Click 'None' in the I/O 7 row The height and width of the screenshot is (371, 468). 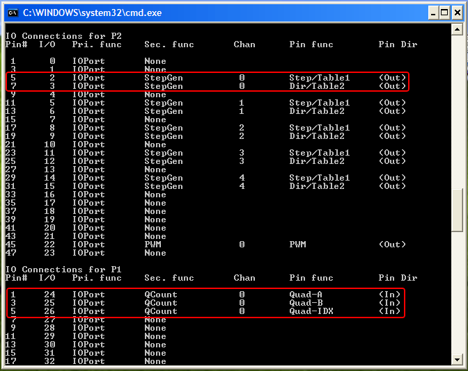click(x=155, y=119)
